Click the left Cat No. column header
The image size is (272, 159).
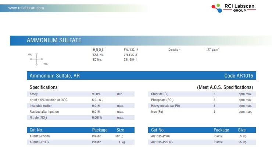(36, 130)
